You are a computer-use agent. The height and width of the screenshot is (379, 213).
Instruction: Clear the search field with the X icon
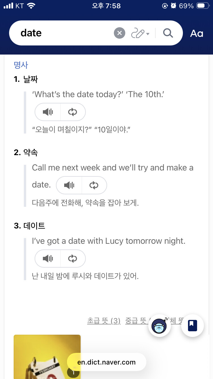120,33
